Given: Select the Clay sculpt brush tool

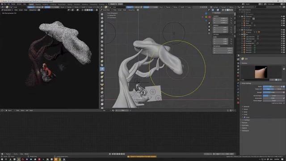Looking at the screenshot, I should [x=102, y=22].
